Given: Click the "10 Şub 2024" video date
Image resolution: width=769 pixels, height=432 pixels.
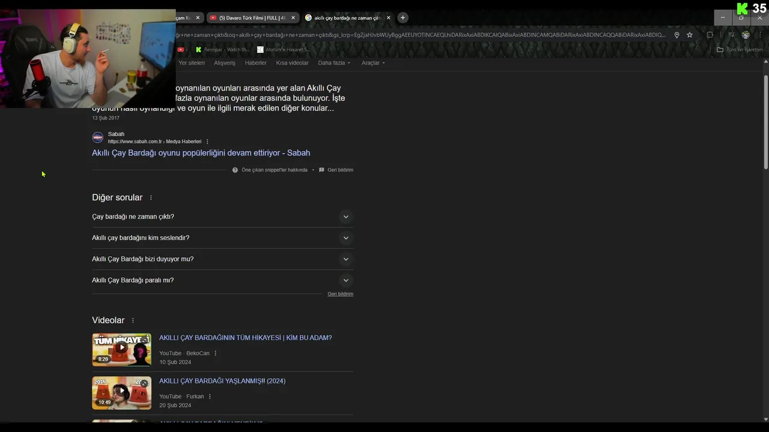Looking at the screenshot, I should [x=175, y=362].
